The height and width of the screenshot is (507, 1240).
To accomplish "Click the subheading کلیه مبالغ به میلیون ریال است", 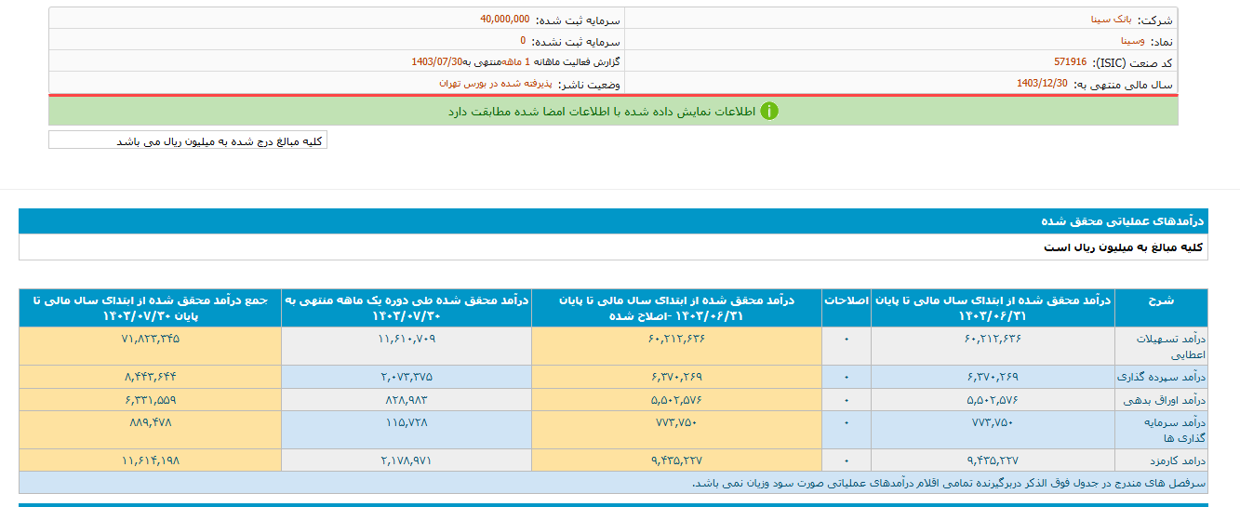I will point(1124,247).
